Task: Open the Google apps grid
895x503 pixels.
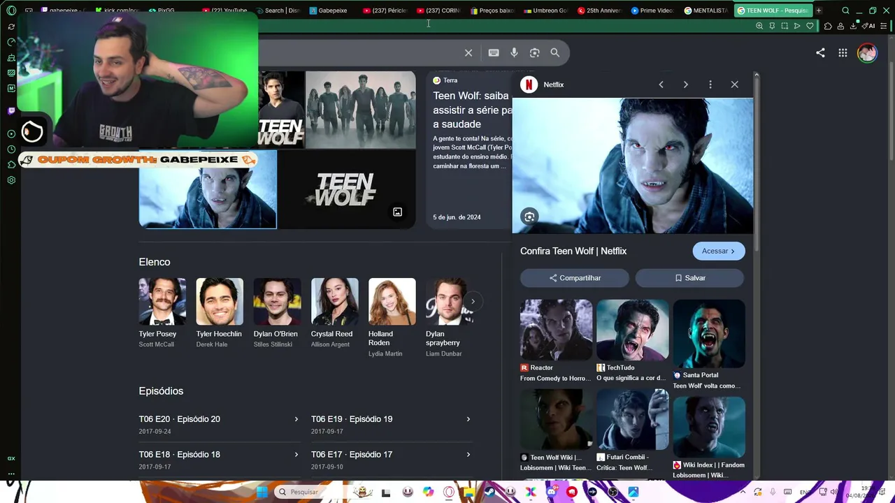Action: [x=843, y=53]
